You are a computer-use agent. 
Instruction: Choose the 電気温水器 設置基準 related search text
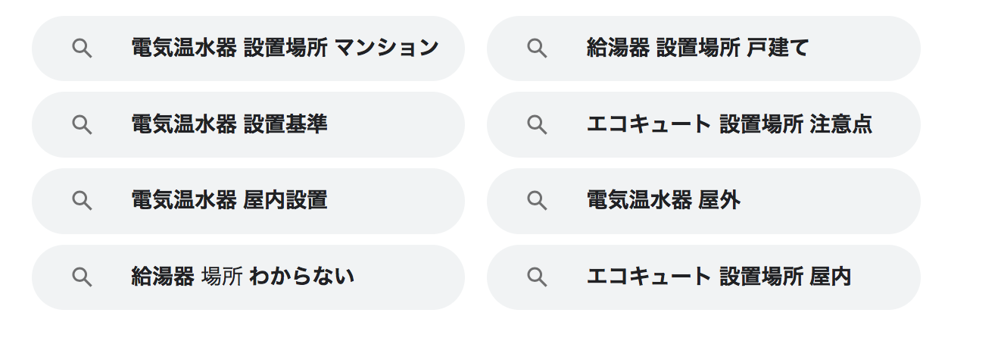click(x=229, y=124)
